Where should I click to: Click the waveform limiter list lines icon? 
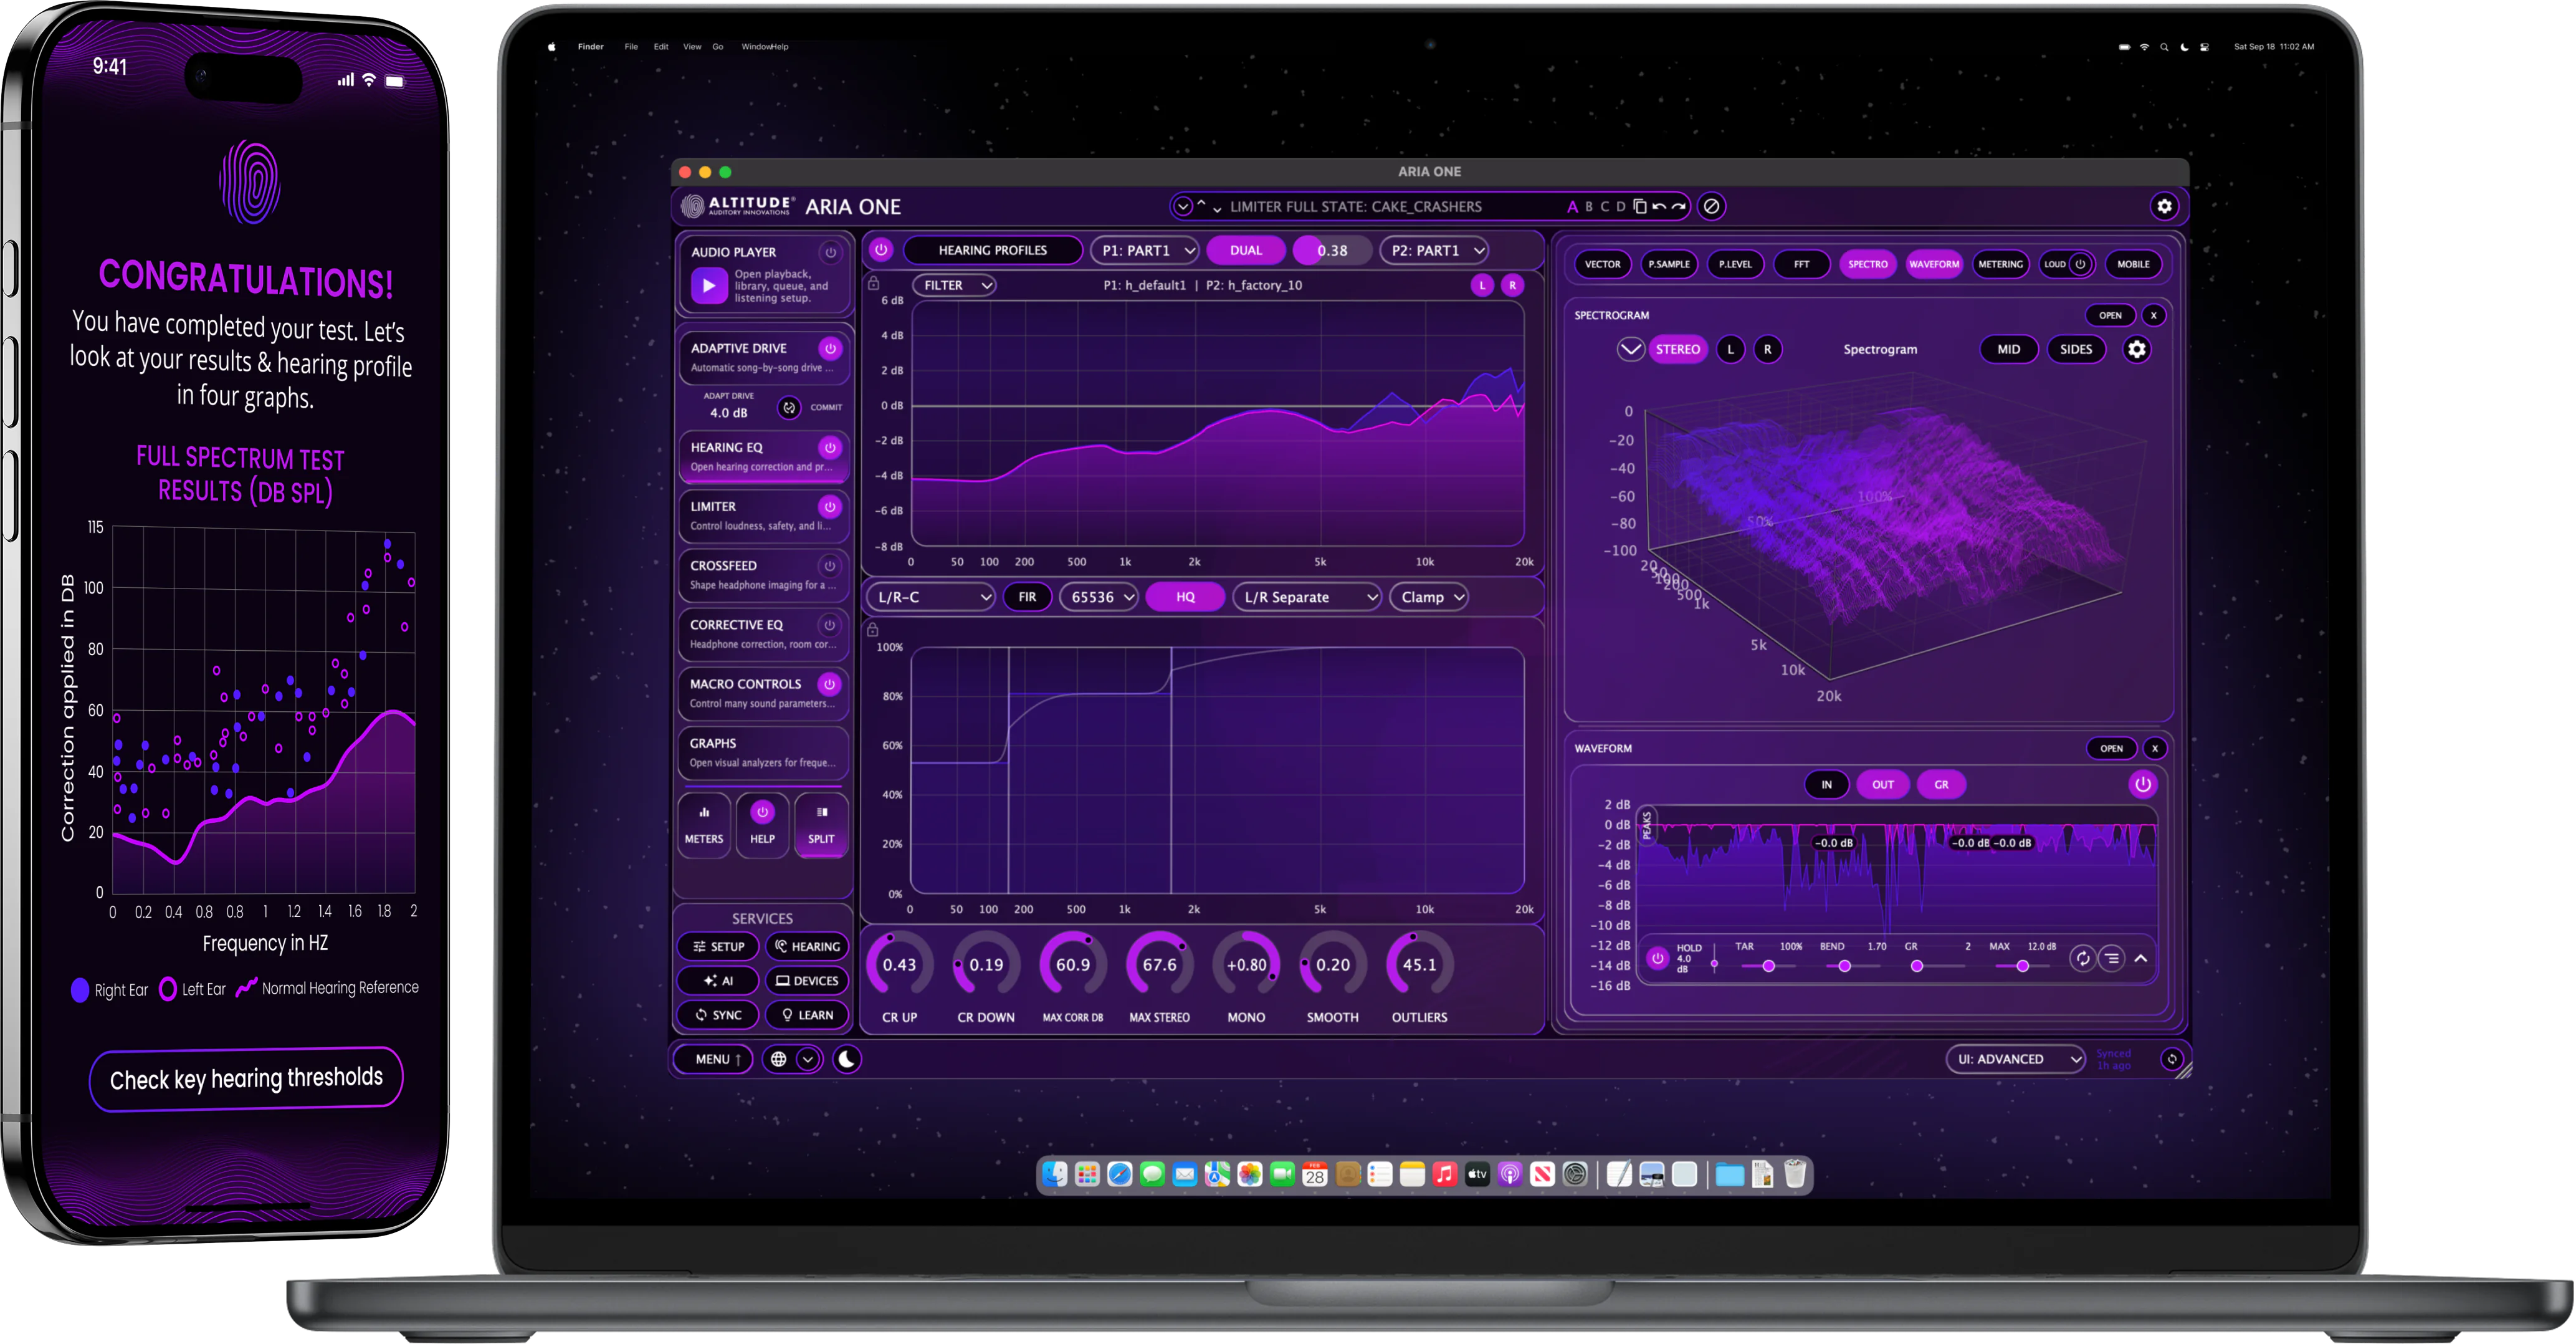click(x=2111, y=958)
